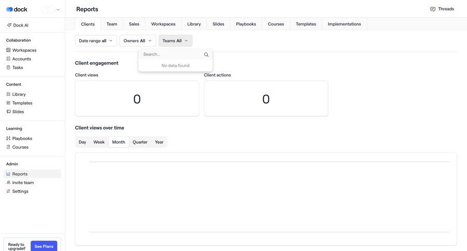Switch to the Implementations tab

[345, 24]
